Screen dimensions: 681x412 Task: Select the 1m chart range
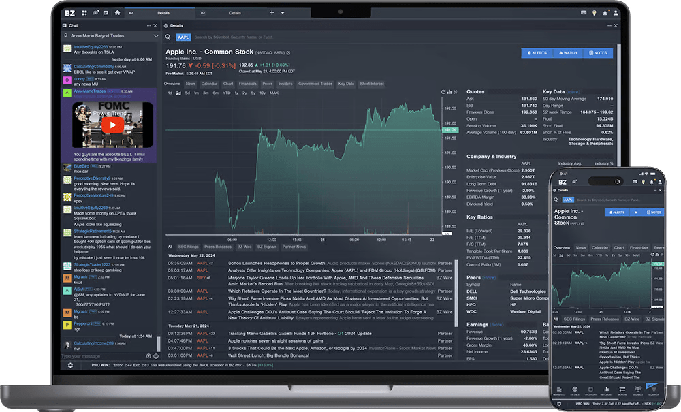(x=196, y=93)
